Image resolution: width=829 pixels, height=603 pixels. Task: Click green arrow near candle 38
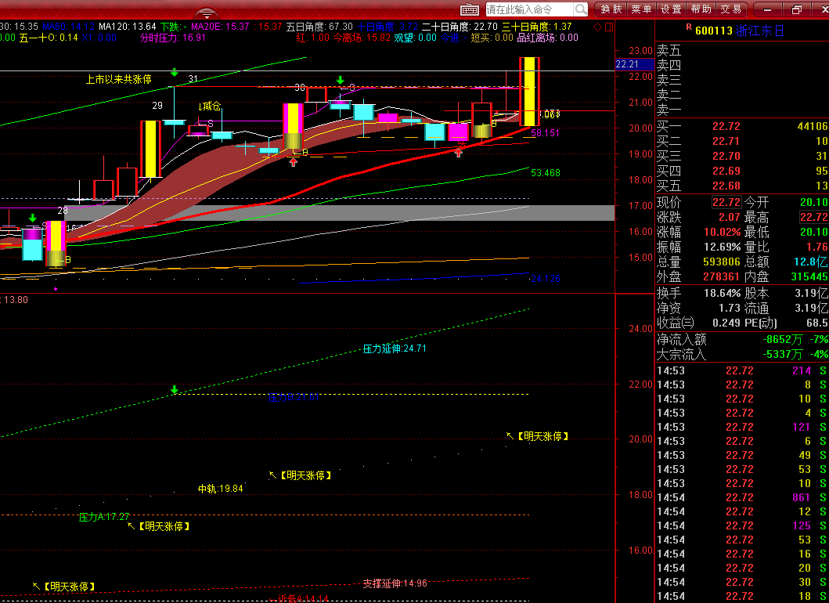341,81
